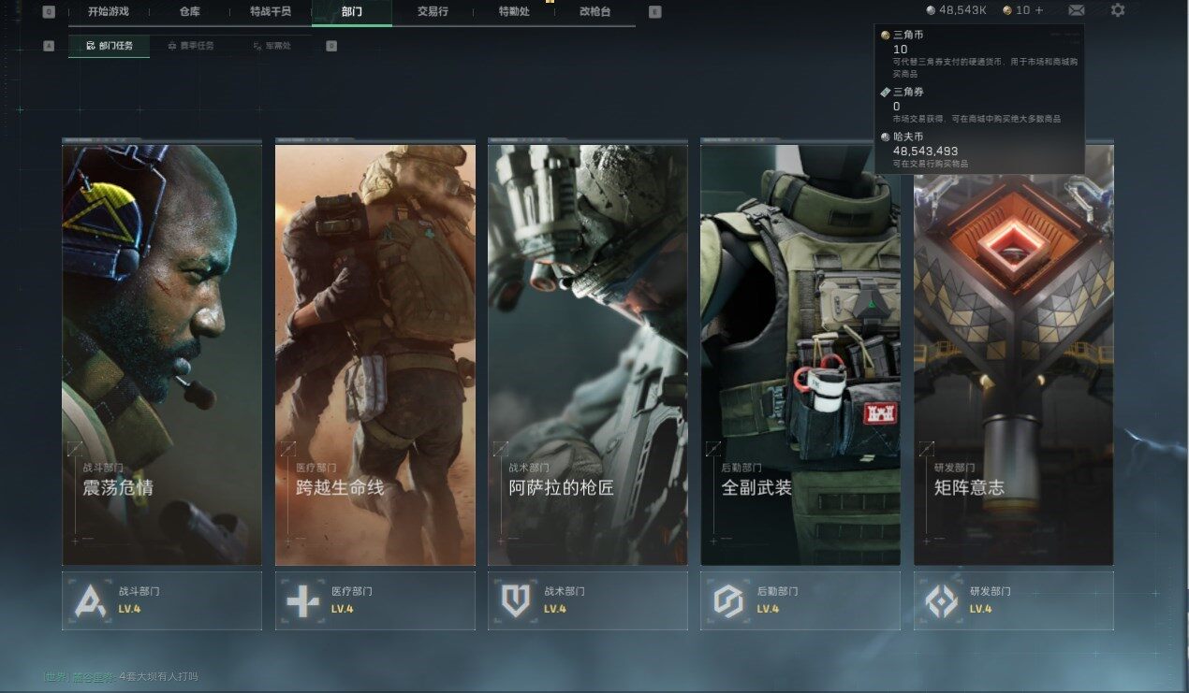Click 可在交易行购买物品 description text
The width and height of the screenshot is (1189, 693).
(x=931, y=164)
